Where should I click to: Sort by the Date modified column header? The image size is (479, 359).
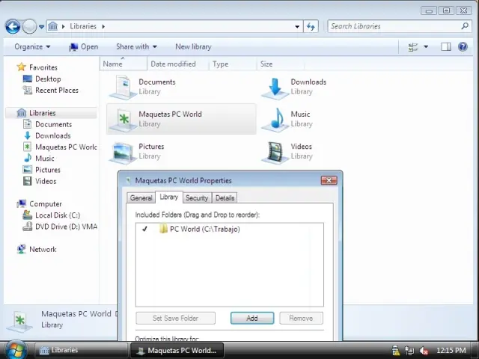tap(173, 64)
